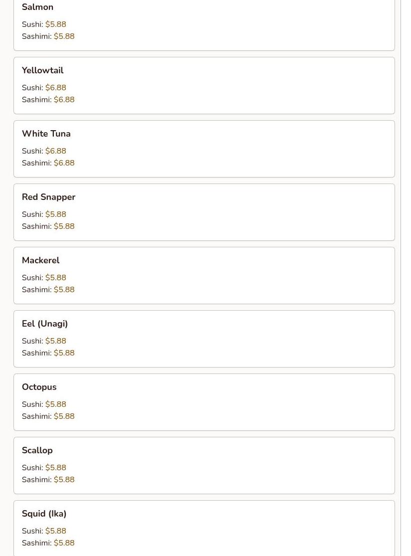Viewport: 411px width, 556px height.
Task: Click Salmon sushi price $5.88
Action: coord(56,24)
